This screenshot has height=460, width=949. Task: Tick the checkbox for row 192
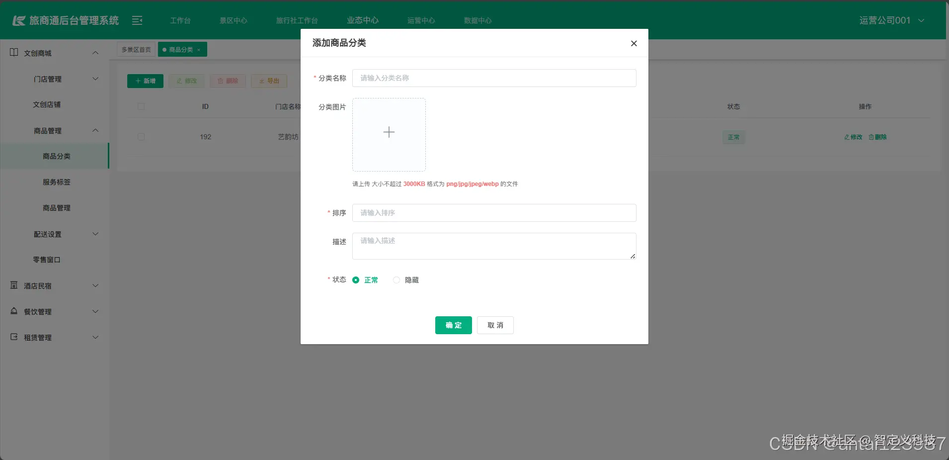[x=141, y=137]
